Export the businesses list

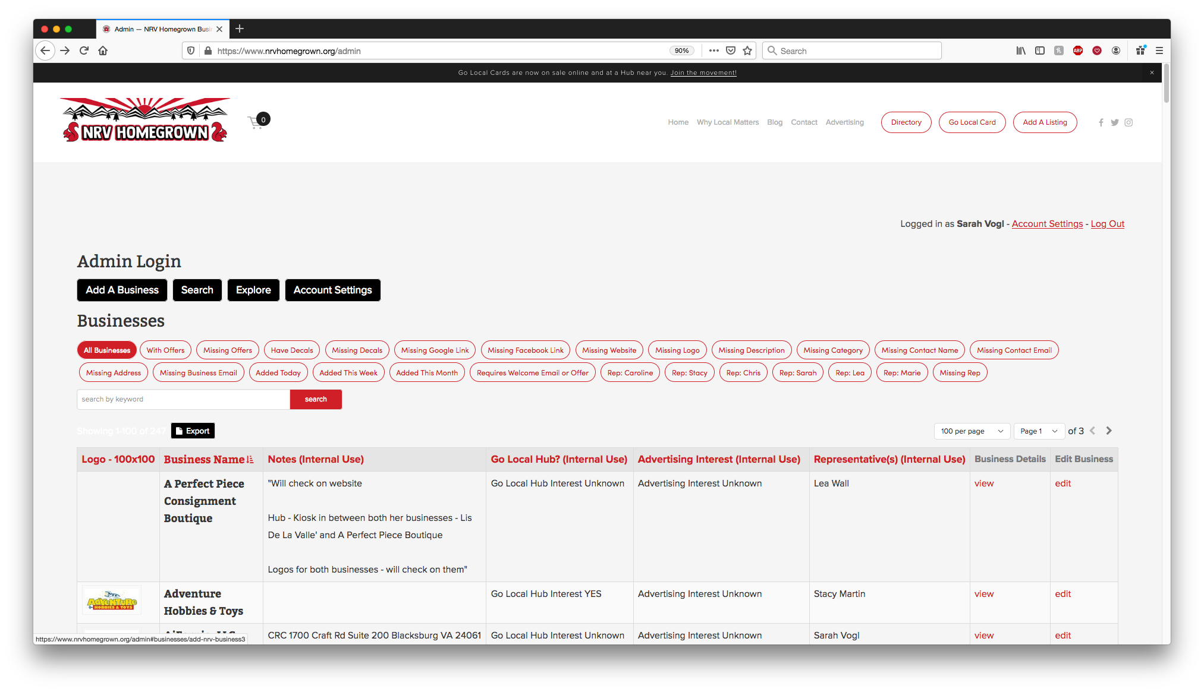coord(193,431)
